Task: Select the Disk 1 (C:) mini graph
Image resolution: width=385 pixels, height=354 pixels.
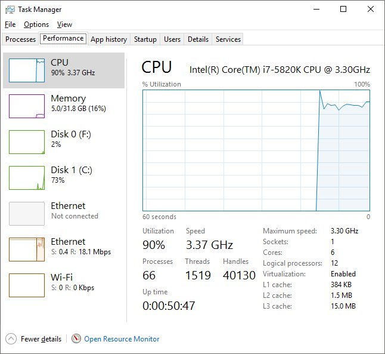Action: pos(27,178)
